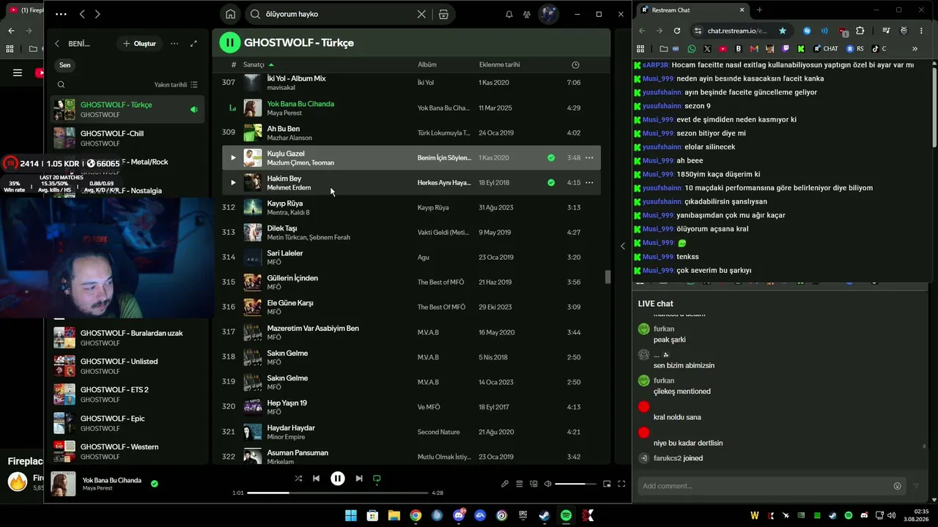Go to Spotify Home
Viewport: 938px width, 527px height.
point(231,14)
